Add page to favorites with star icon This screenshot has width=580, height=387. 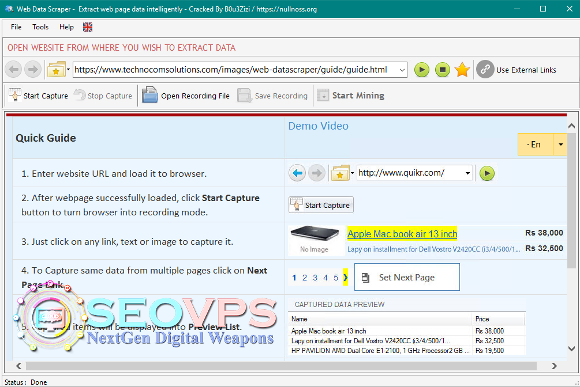[x=462, y=70]
